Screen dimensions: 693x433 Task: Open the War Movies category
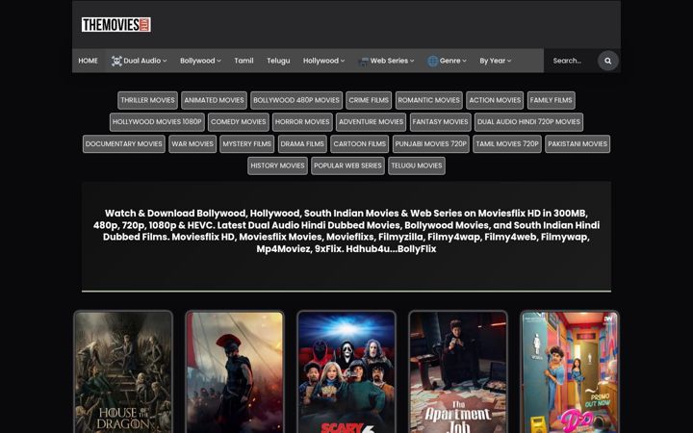click(192, 144)
